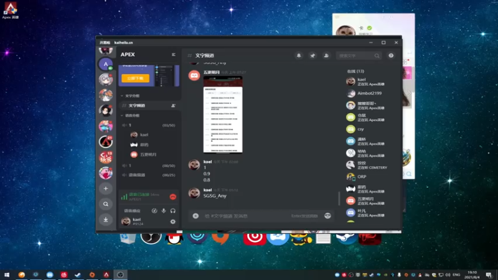Screen dimensions: 498x280
Task: Open the pink Kirby server icon
Action: pyautogui.click(x=106, y=173)
